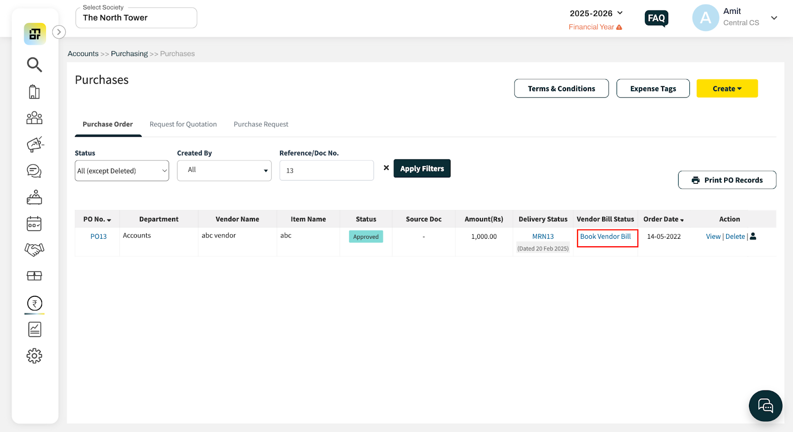The image size is (793, 432).
Task: Click the Department column header
Action: click(159, 219)
